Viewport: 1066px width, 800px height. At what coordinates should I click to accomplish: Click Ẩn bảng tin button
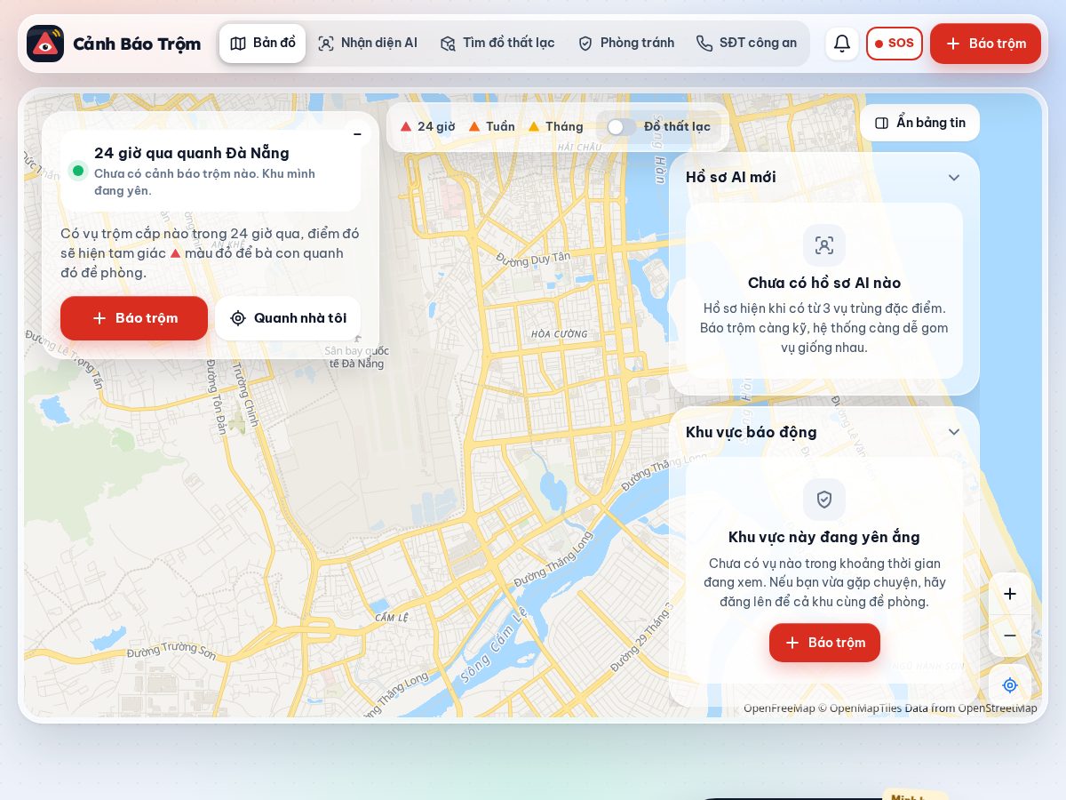919,123
